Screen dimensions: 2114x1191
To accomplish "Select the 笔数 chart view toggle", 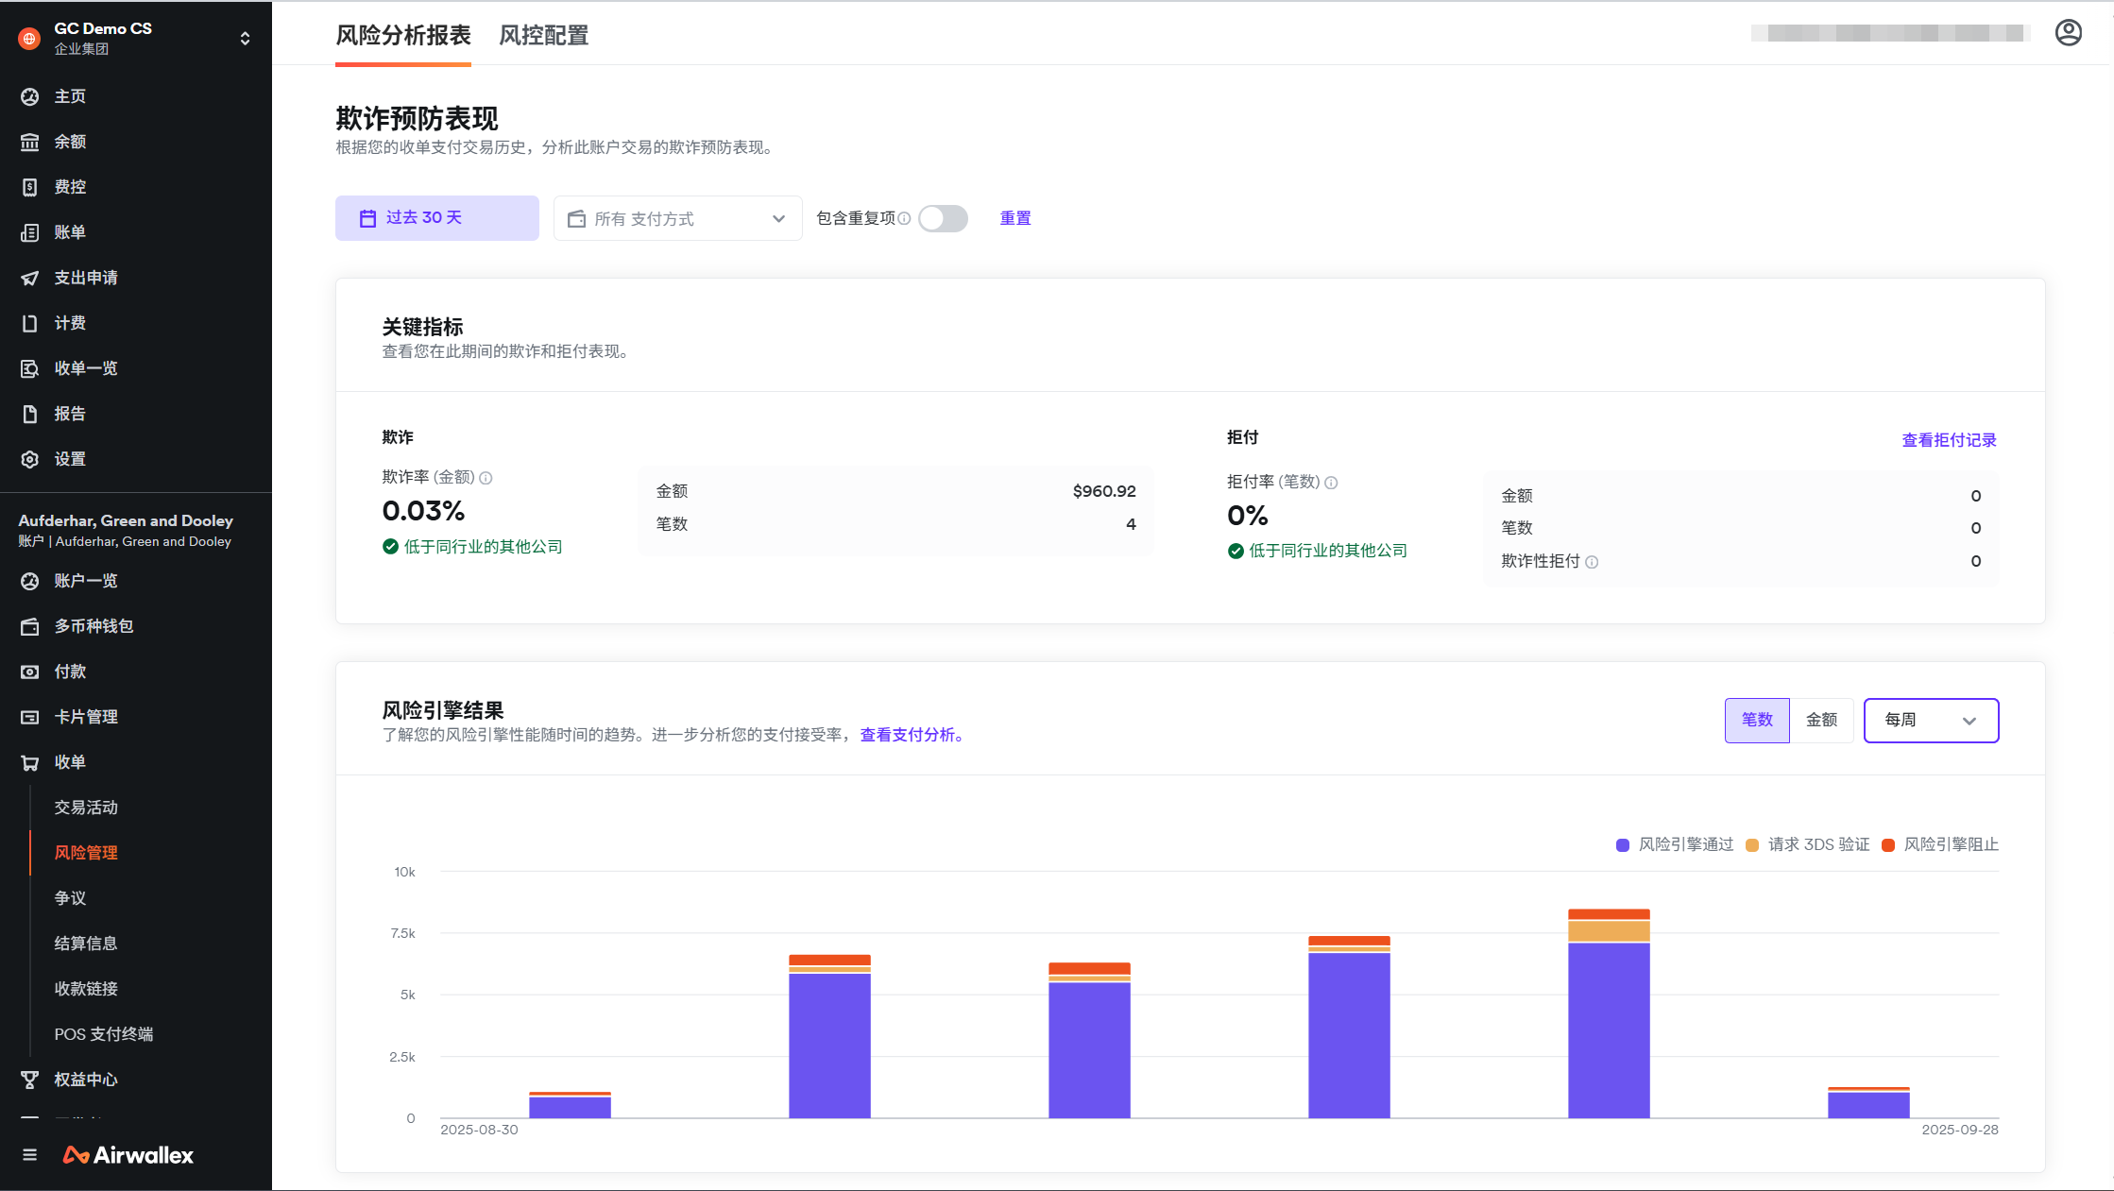I will (x=1756, y=720).
